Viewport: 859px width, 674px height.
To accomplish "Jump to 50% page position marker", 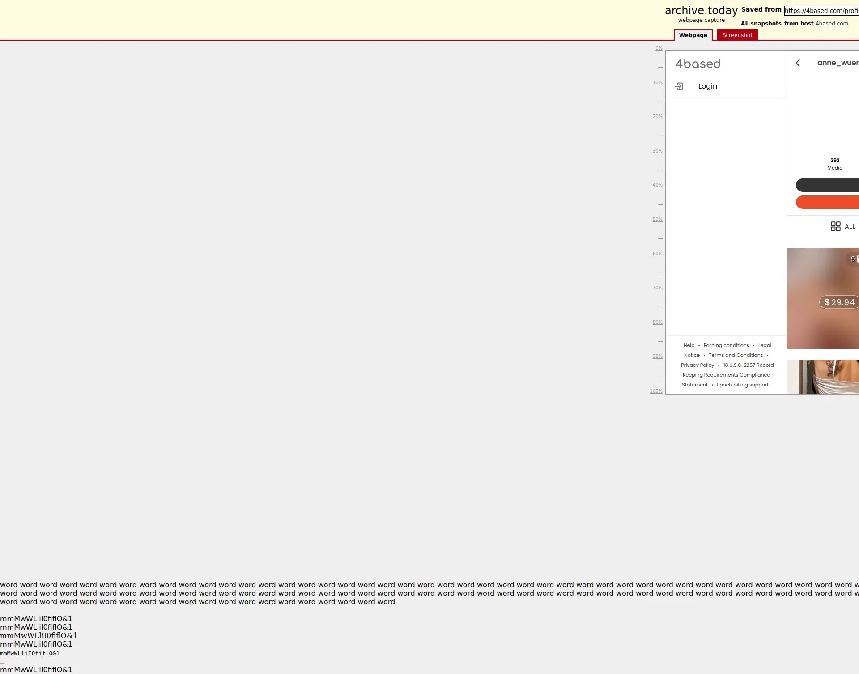I will click(657, 220).
